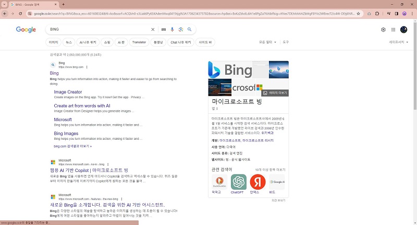
Task: Click 10개 이상 항목 더보기
Action: (x=270, y=169)
